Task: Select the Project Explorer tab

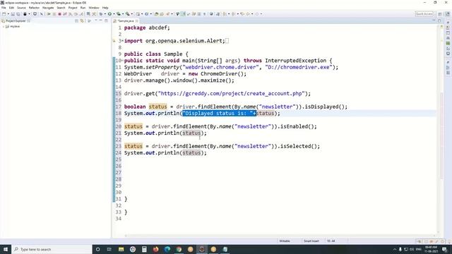Action: [x=16, y=20]
